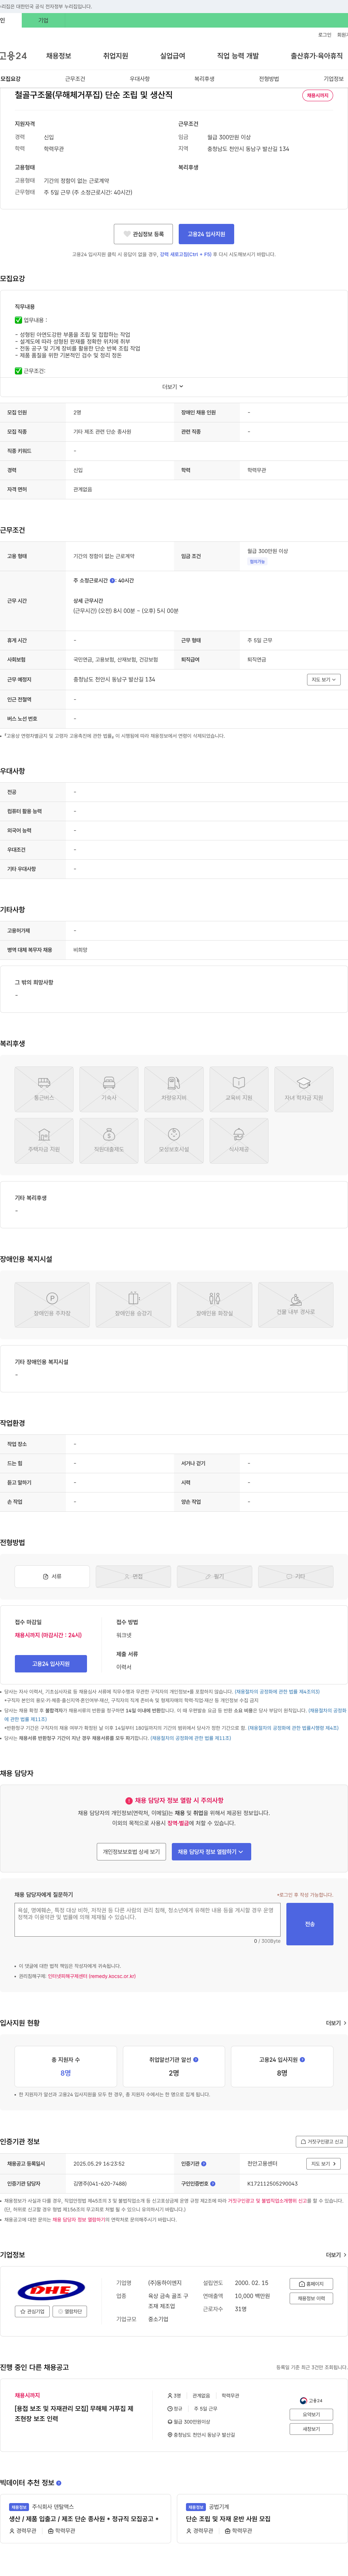This screenshot has height=2576, width=348.
Task: Open the remedy.kocsc.or.kr link
Action: point(92,1976)
